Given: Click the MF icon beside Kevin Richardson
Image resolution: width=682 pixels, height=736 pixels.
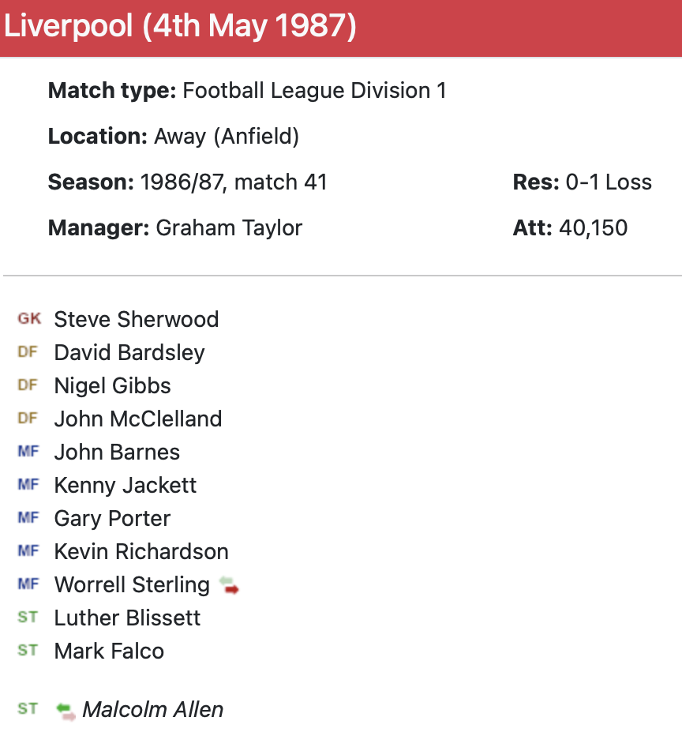Looking at the screenshot, I should pos(28,551).
